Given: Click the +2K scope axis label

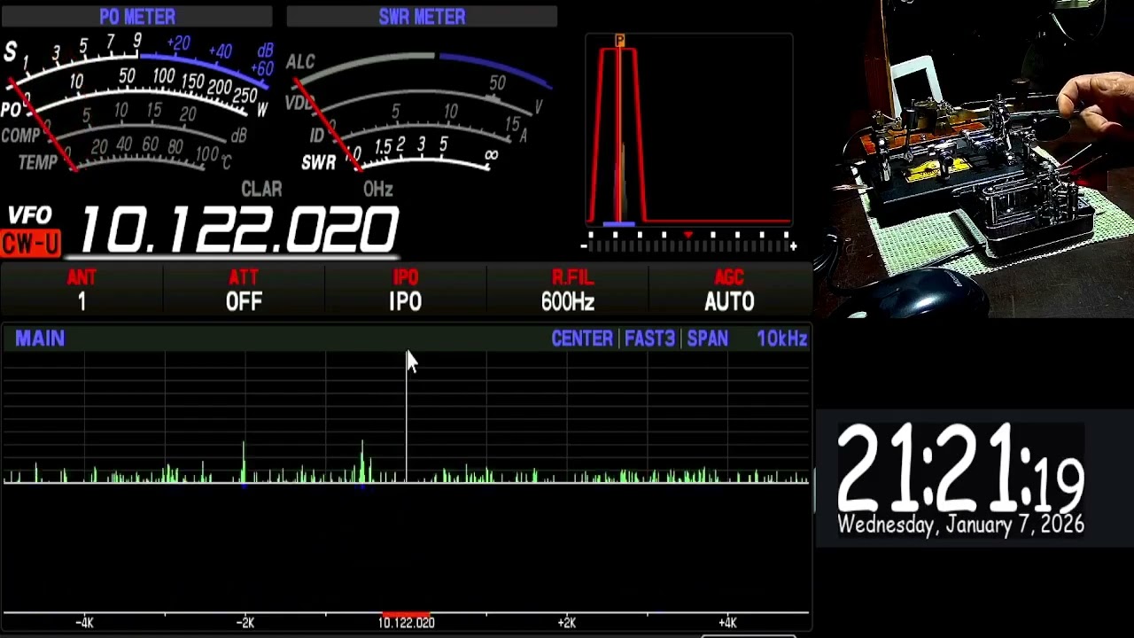Looking at the screenshot, I should pos(567,623).
